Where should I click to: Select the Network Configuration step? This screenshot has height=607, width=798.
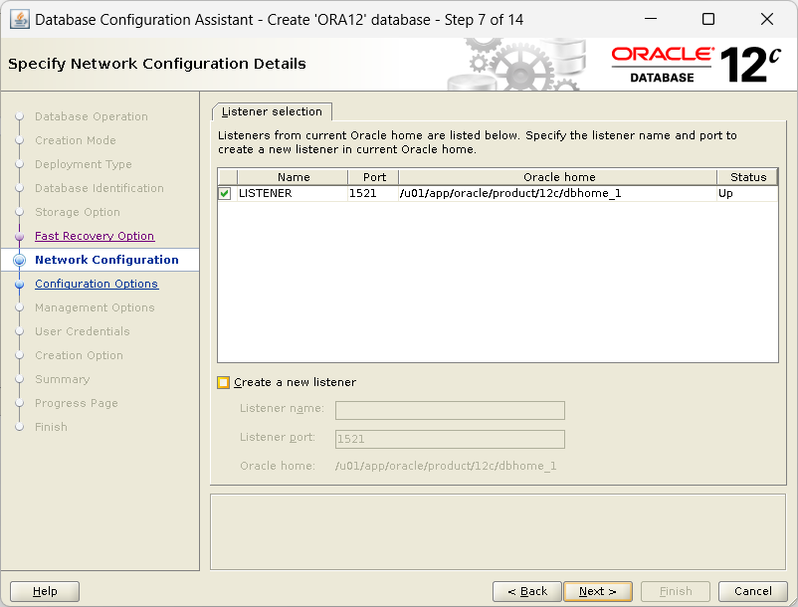click(106, 260)
